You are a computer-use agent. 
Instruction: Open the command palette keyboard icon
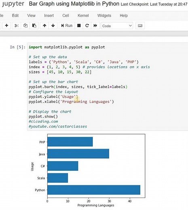point(140,25)
